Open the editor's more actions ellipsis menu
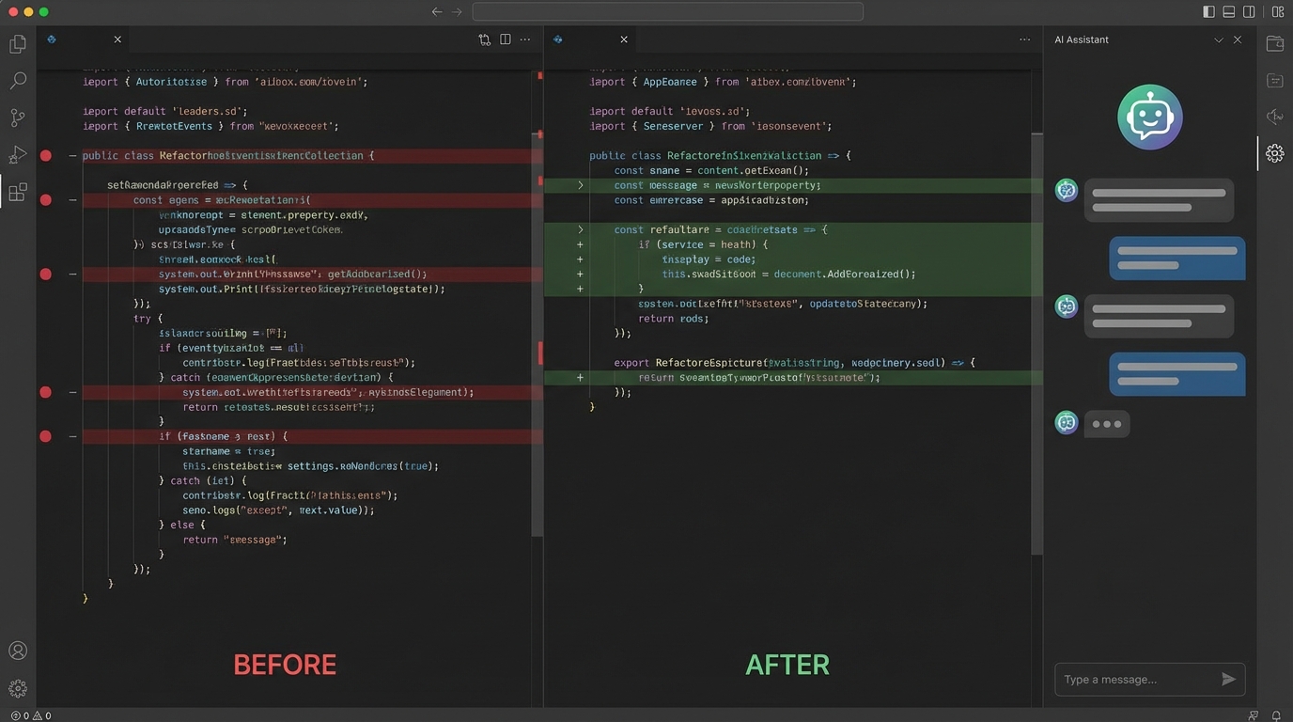 pyautogui.click(x=525, y=39)
